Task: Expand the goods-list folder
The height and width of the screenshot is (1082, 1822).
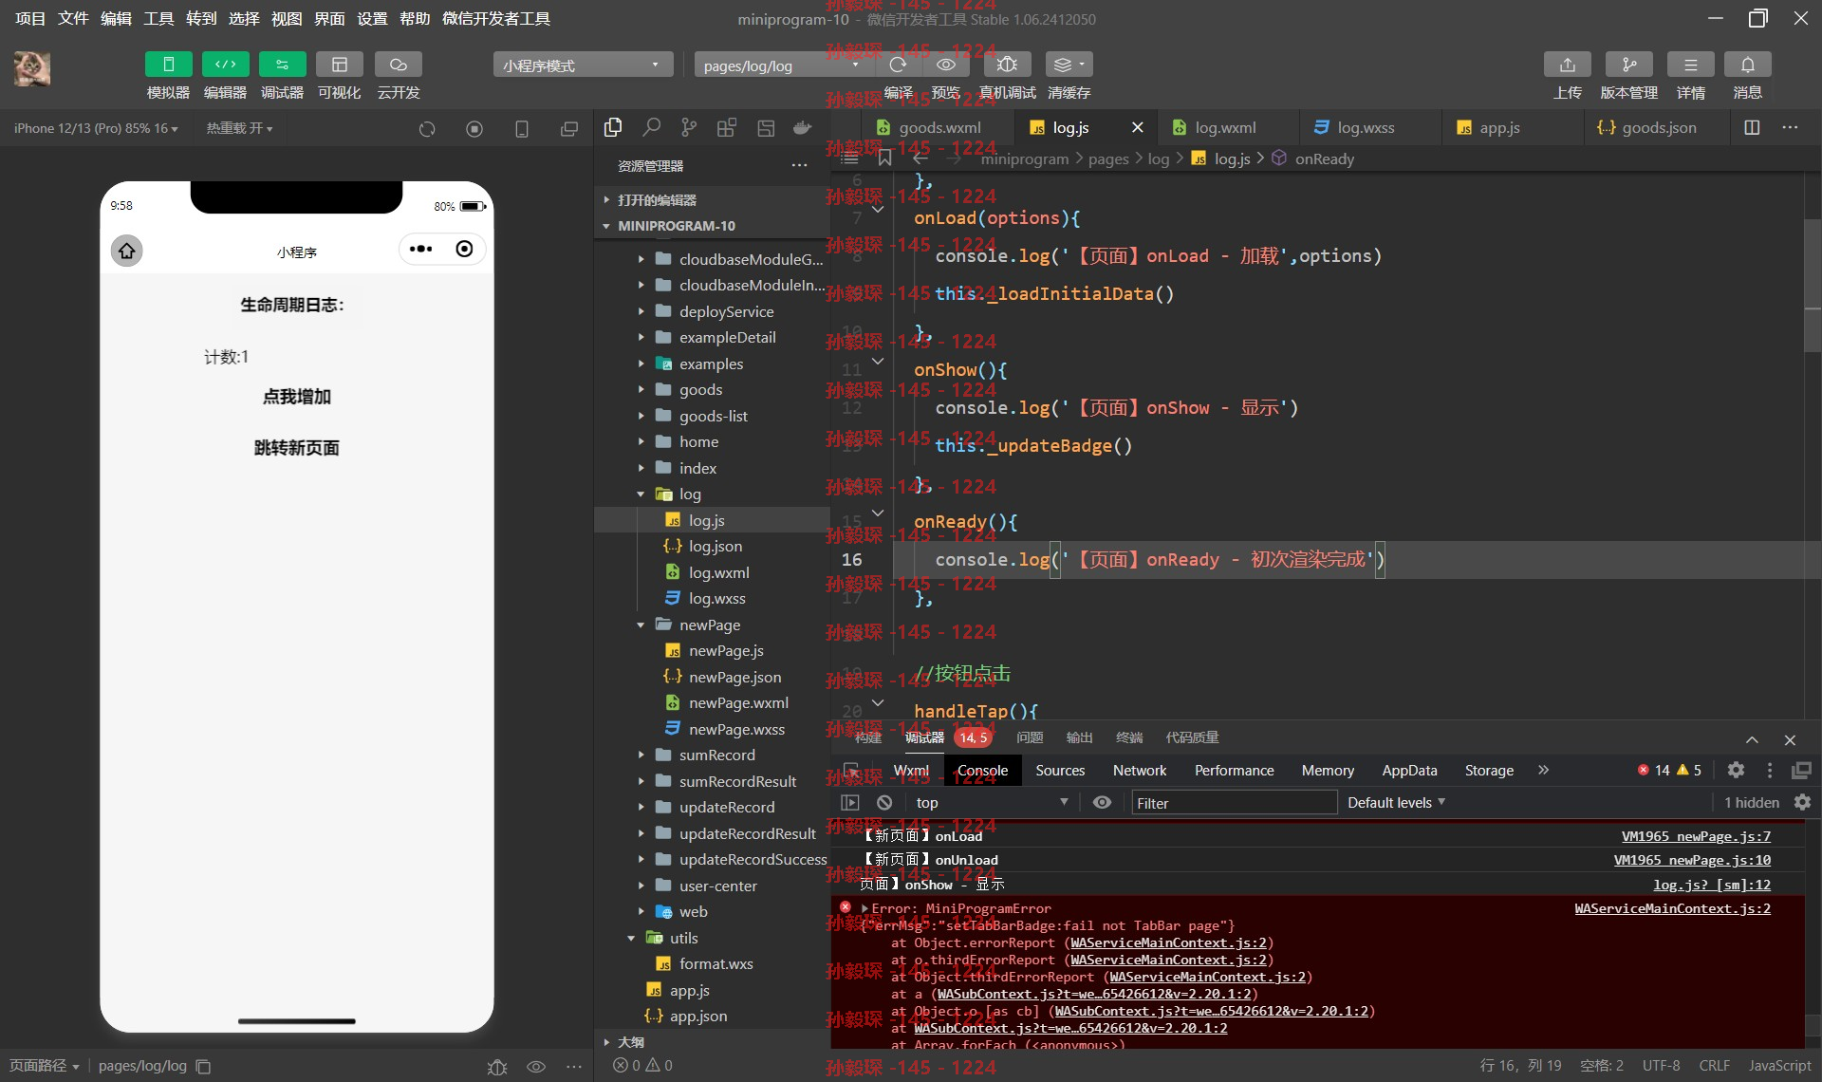Action: pyautogui.click(x=712, y=416)
